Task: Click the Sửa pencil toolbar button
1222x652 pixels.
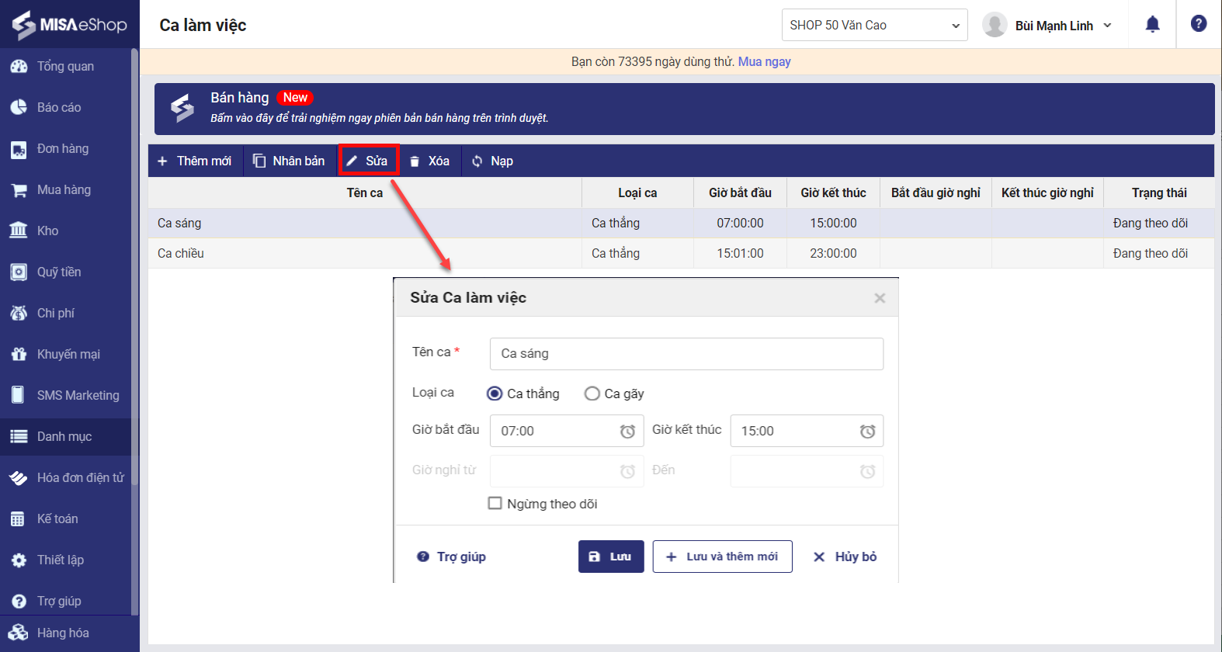Action: pos(368,161)
